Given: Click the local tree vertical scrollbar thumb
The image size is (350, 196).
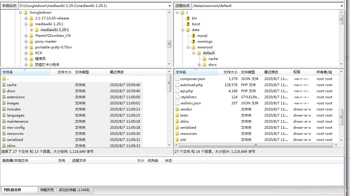Looking at the screenshot, I should [x=169, y=44].
